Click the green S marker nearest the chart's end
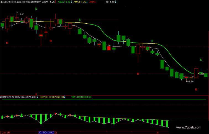The width and height of the screenshot is (209, 134). click(201, 60)
